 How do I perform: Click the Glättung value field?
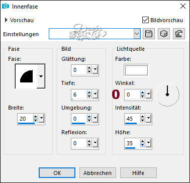coord(79,70)
